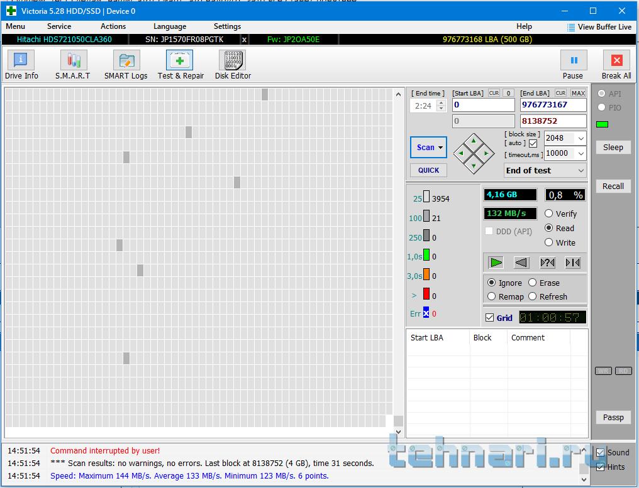The width and height of the screenshot is (639, 488).
Task: Select the Write radio button
Action: click(549, 242)
